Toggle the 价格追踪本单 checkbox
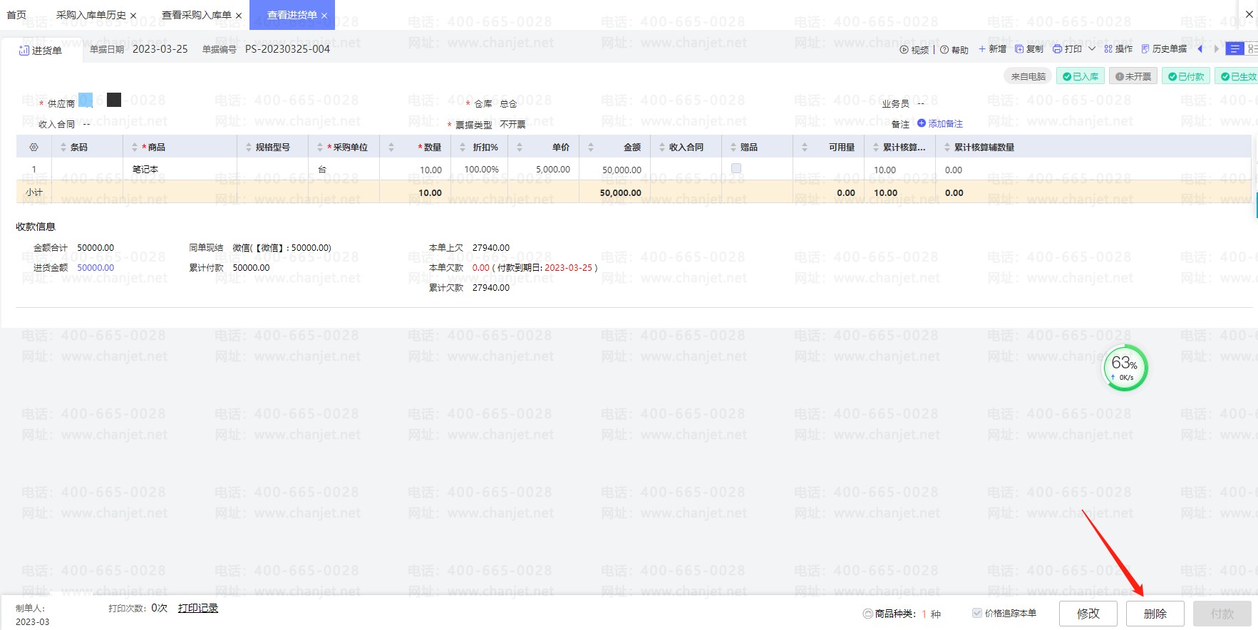This screenshot has height=630, width=1258. 977,613
